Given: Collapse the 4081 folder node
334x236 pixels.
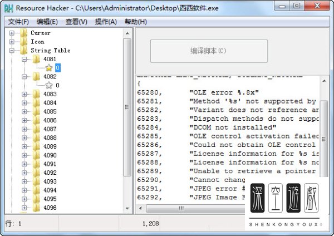Looking at the screenshot, I should (24, 59).
